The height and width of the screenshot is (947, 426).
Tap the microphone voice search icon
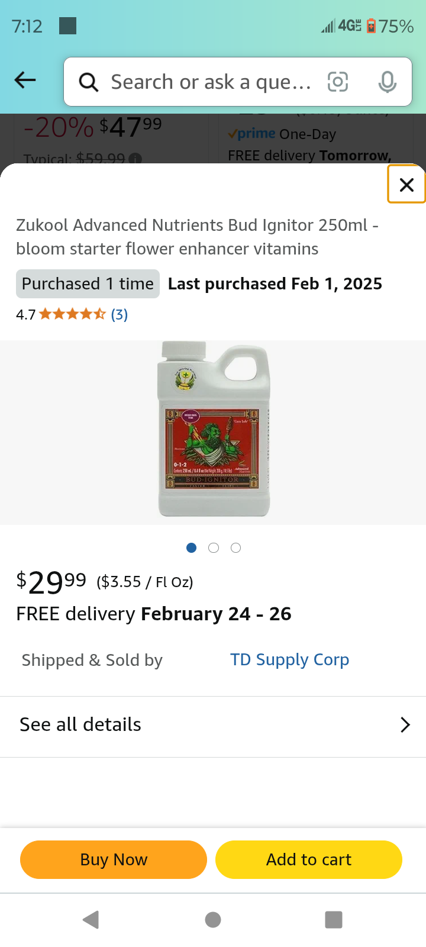(388, 82)
